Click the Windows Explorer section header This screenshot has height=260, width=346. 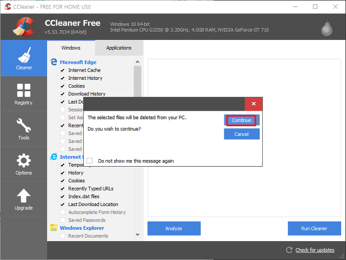(x=82, y=228)
